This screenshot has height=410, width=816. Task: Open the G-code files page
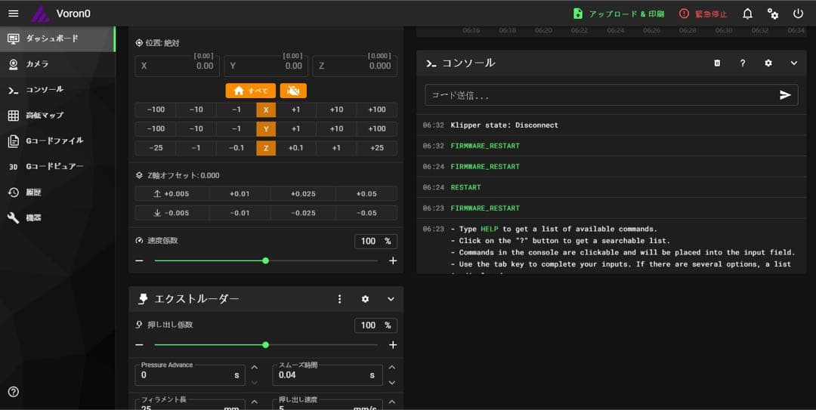coord(54,140)
